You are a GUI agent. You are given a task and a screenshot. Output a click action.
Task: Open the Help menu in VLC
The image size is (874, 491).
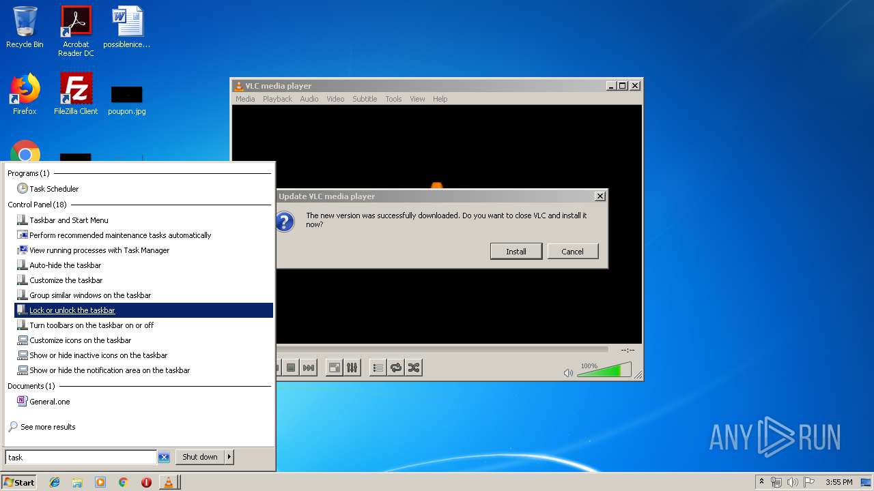[440, 99]
